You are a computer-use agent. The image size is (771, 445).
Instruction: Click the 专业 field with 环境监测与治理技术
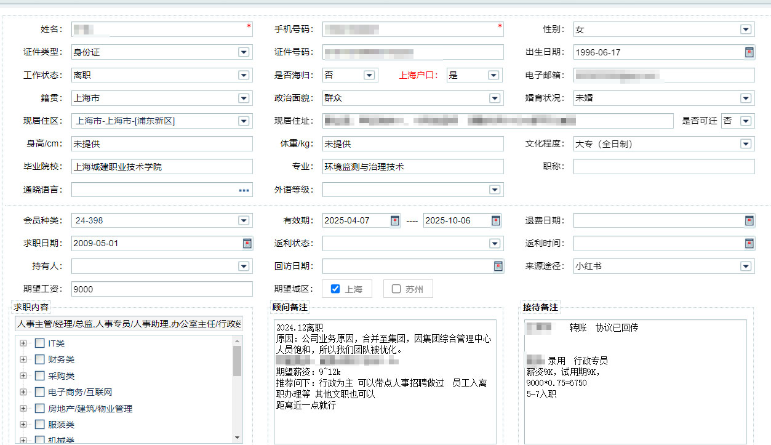click(413, 167)
